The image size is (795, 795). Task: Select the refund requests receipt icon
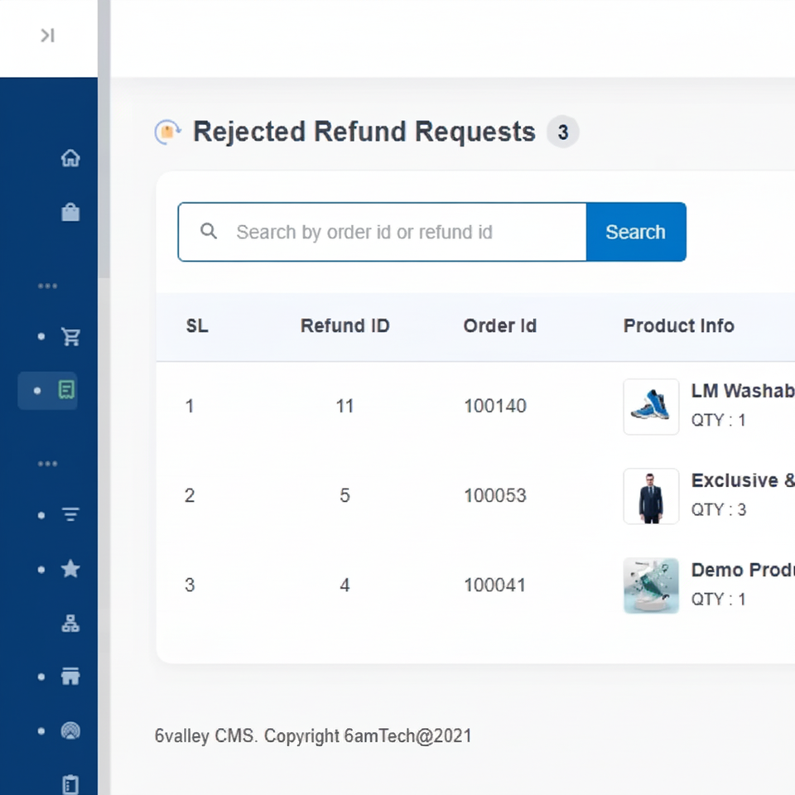tap(66, 390)
